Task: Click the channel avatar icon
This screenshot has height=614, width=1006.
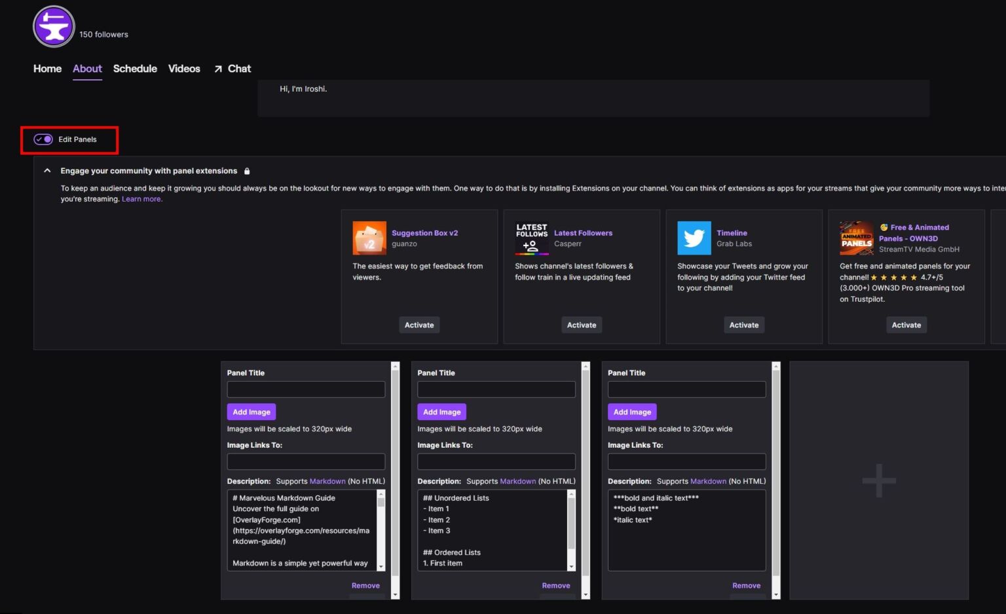Action: coord(53,26)
